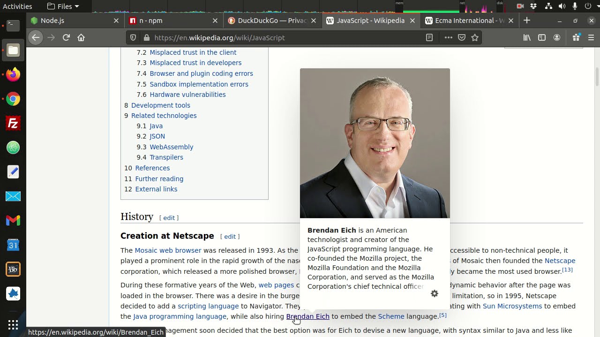Open Gmail from dock

click(13, 220)
